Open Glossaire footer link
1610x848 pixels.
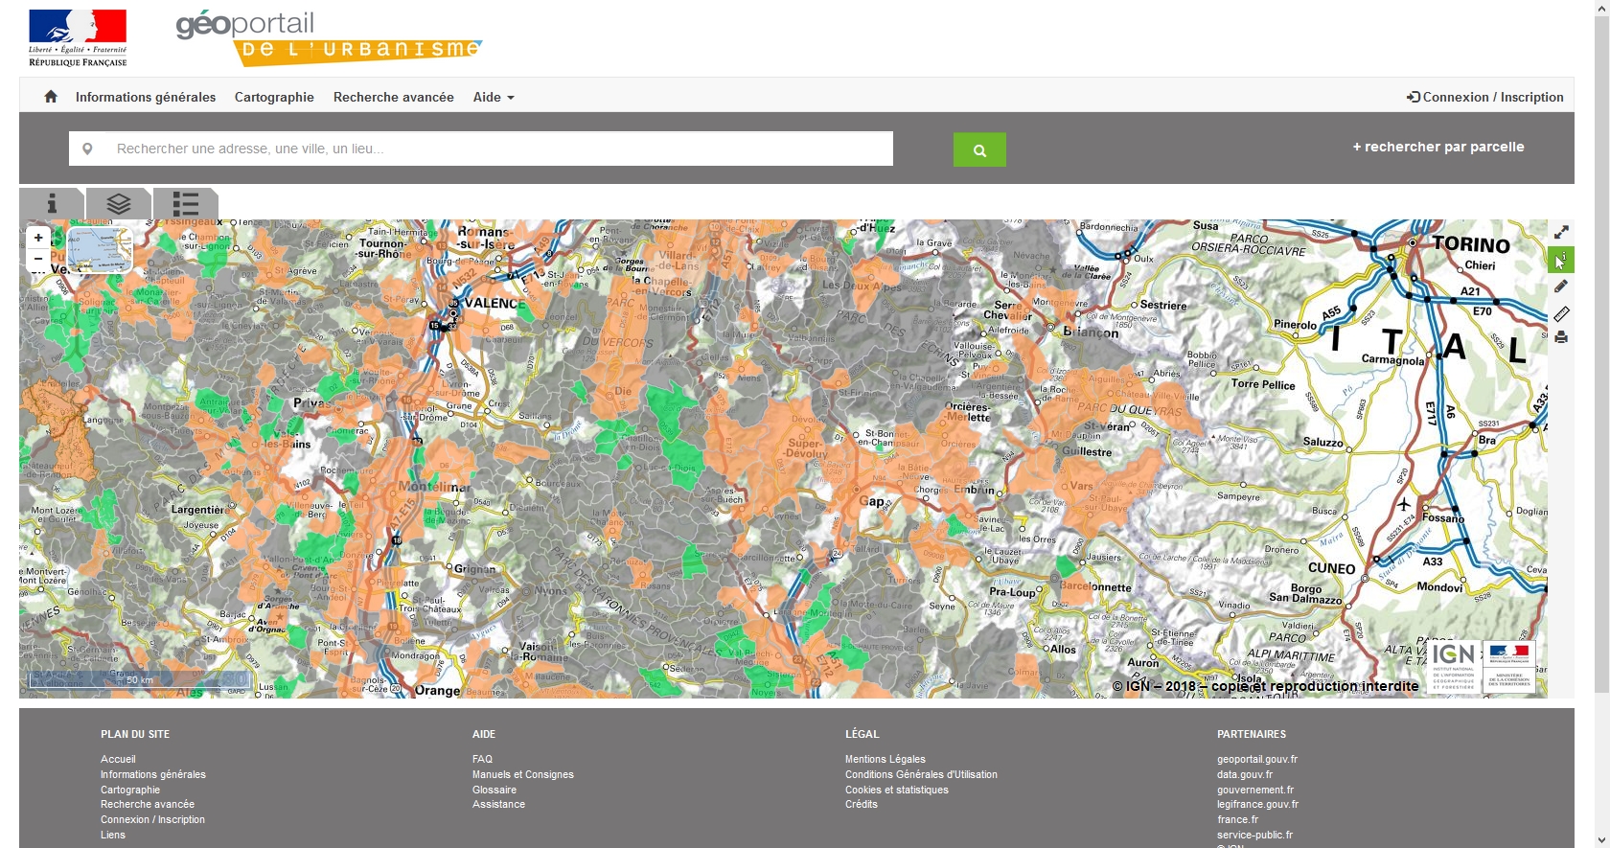[494, 790]
